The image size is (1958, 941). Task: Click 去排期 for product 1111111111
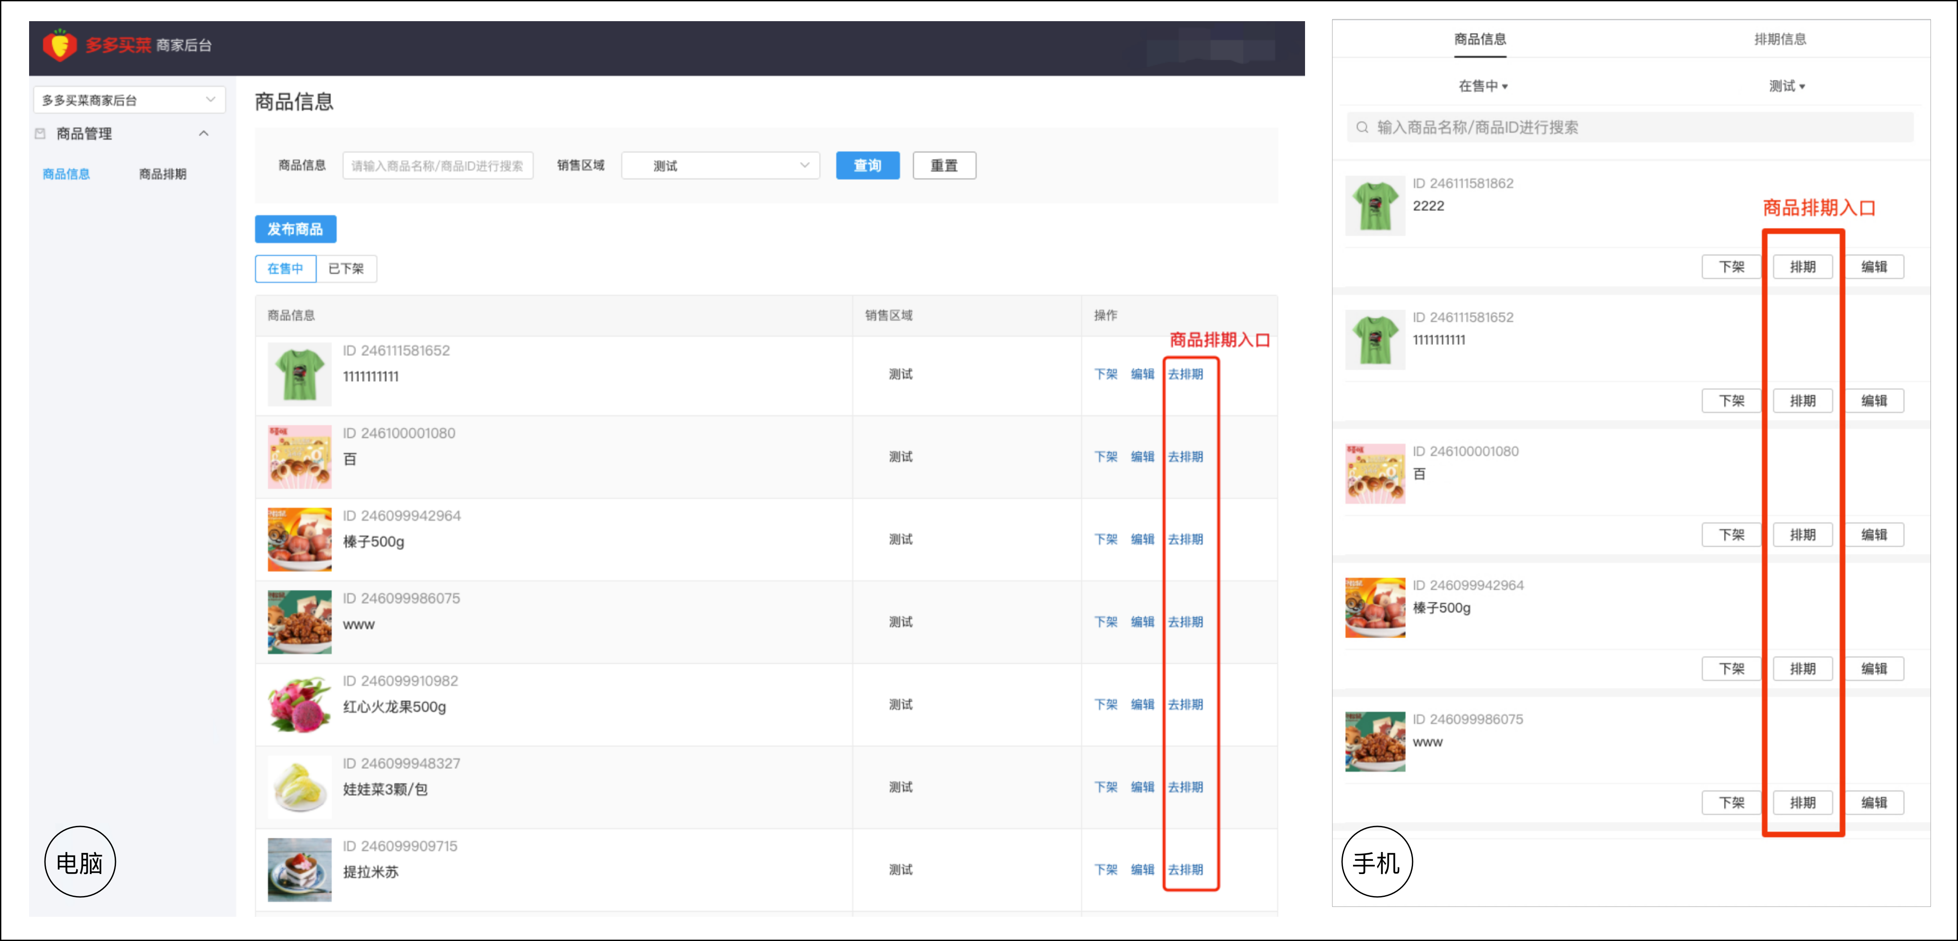(1186, 374)
